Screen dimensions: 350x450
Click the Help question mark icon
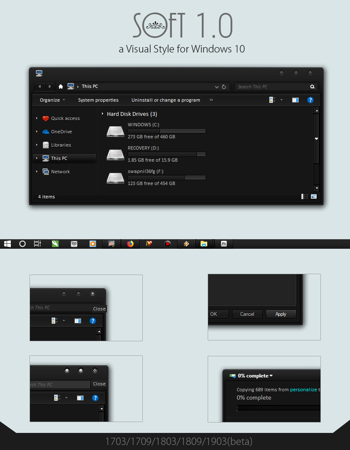pos(310,100)
